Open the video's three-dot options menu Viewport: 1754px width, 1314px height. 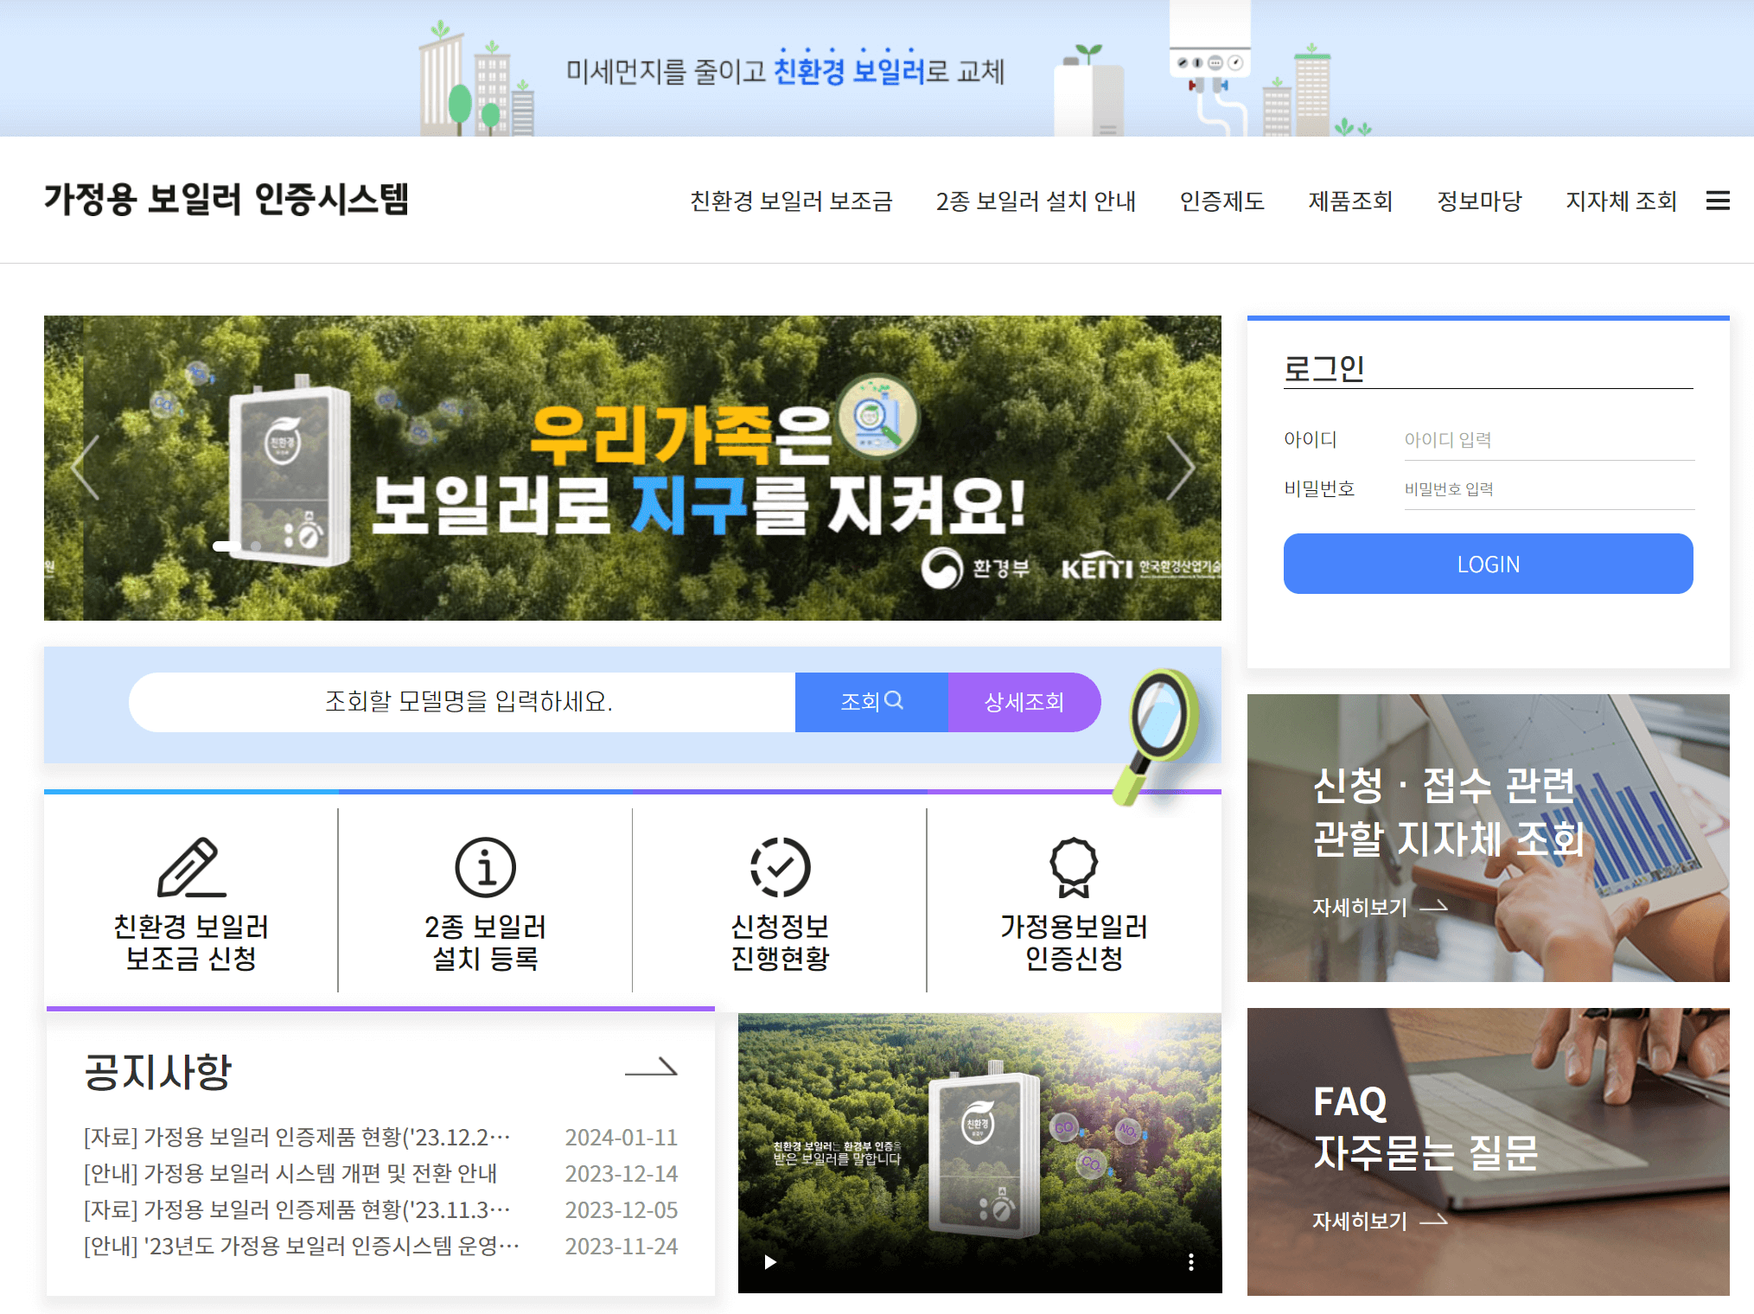[1190, 1262]
